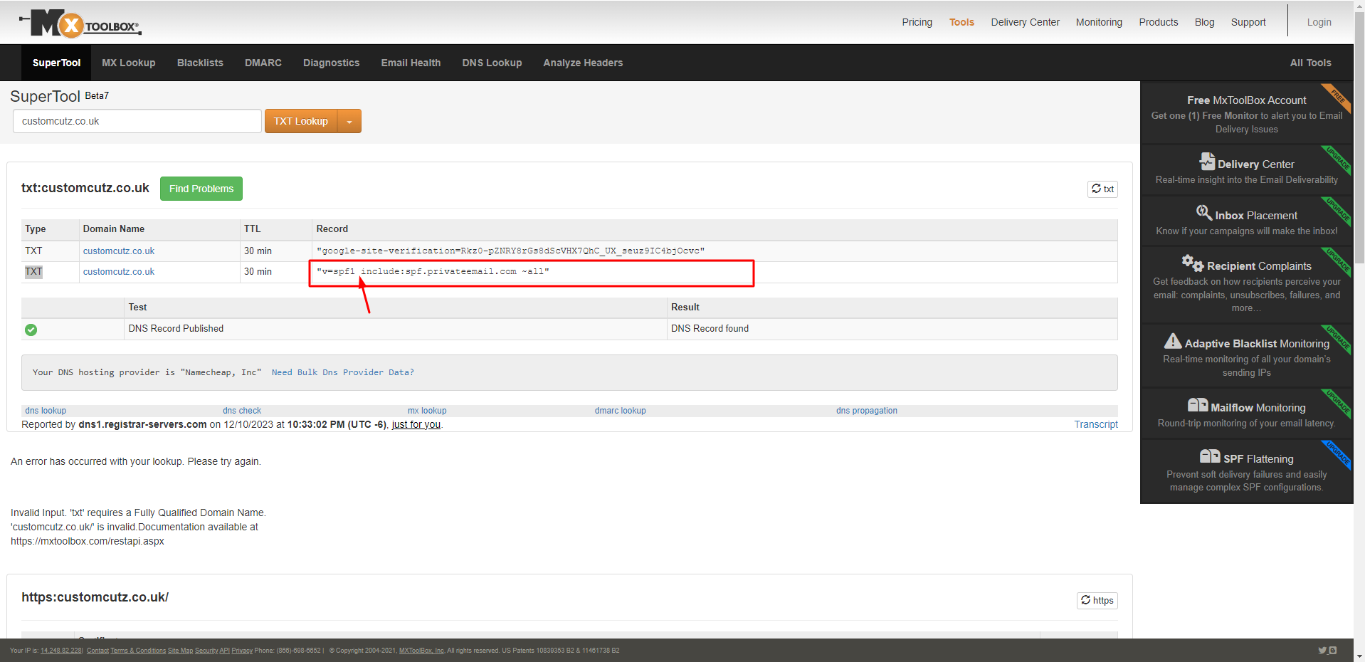Click the dns propagation link

[x=867, y=411]
